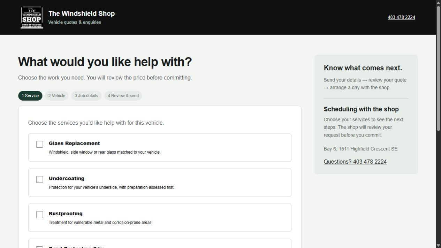Screen dimensions: 441x248
Task: Jump to 4 Review & send step
Action: coord(123,96)
